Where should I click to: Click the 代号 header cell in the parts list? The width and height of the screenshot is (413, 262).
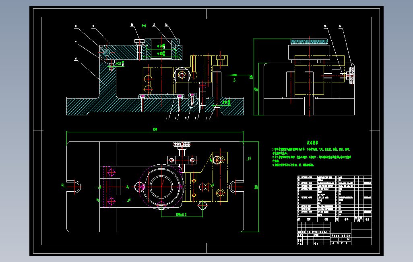point(309,219)
